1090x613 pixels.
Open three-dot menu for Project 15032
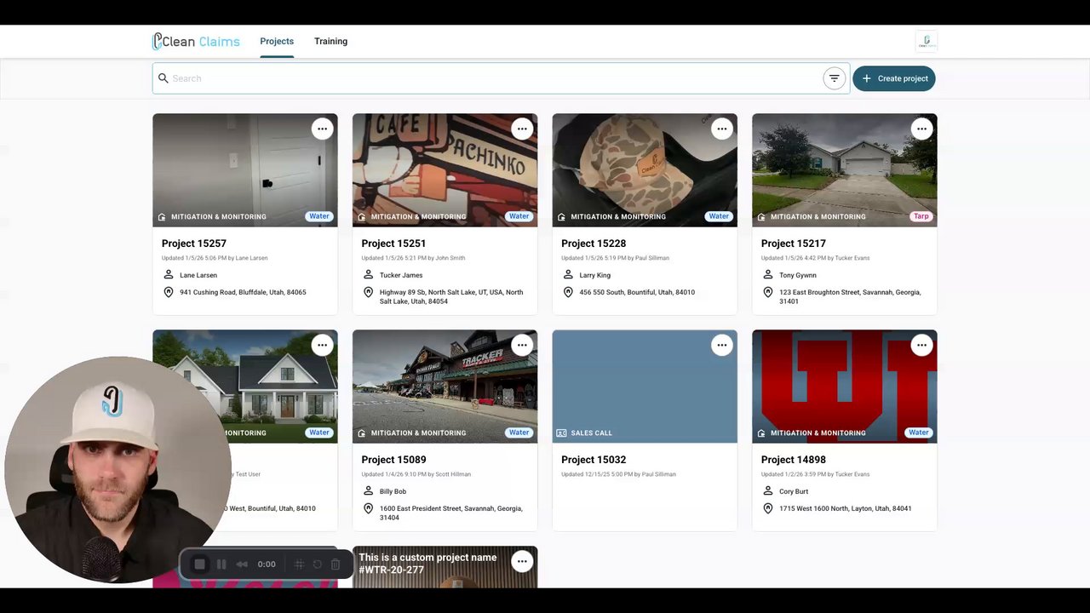722,345
